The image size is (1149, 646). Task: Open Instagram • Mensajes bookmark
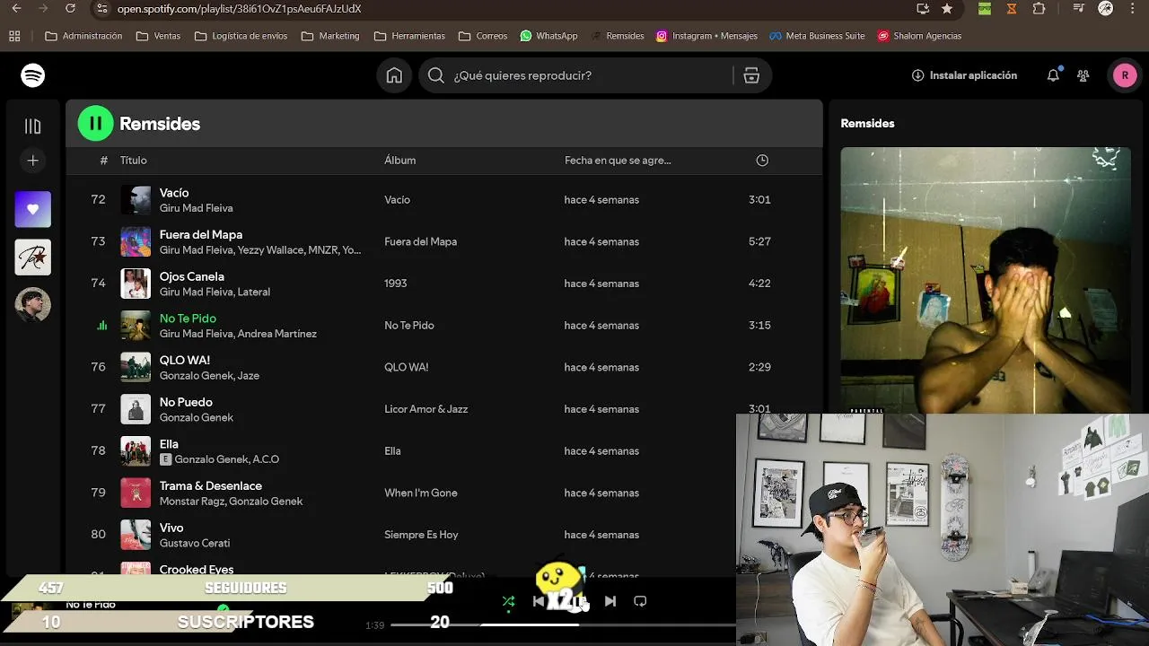coord(706,36)
